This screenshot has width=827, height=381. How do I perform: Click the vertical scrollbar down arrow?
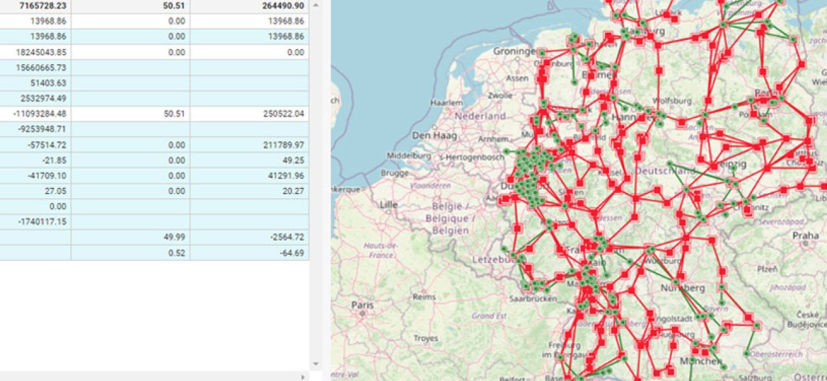pyautogui.click(x=316, y=364)
